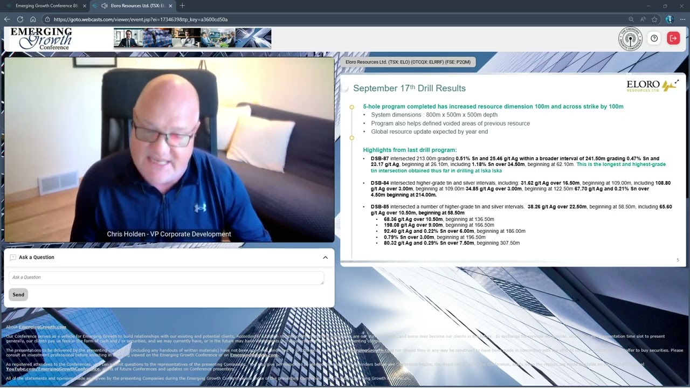690x388 pixels.
Task: Click the conference banner photo strip
Action: [192, 38]
